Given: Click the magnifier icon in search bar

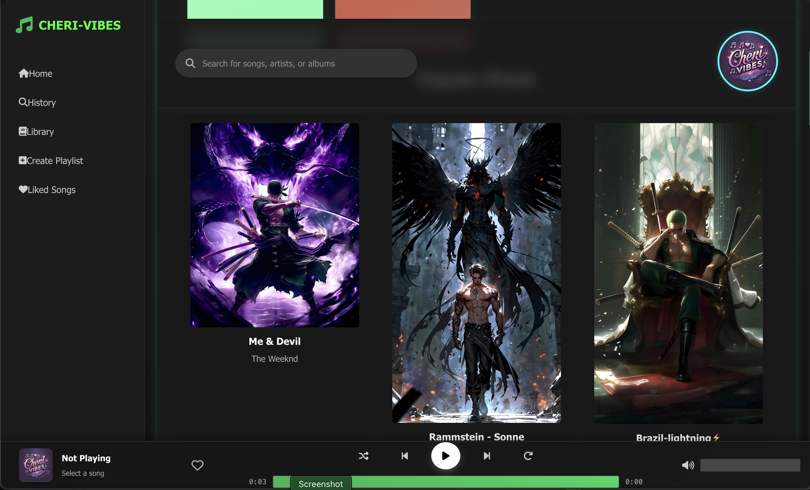Looking at the screenshot, I should point(190,63).
